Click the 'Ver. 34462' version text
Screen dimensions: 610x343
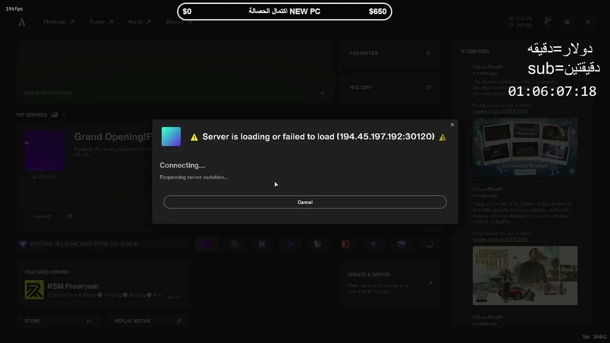[594, 337]
